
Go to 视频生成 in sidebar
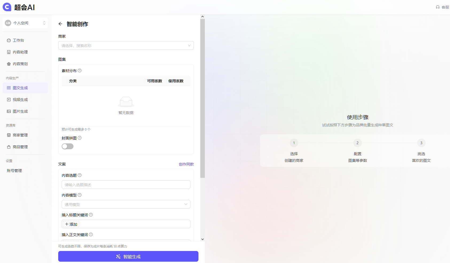coord(20,100)
